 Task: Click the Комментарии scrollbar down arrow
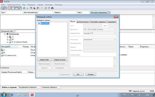[114, 66]
